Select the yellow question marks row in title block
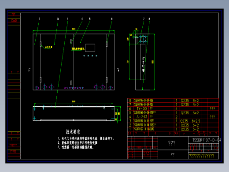The height and width of the screenshot is (172, 229). coord(202,156)
